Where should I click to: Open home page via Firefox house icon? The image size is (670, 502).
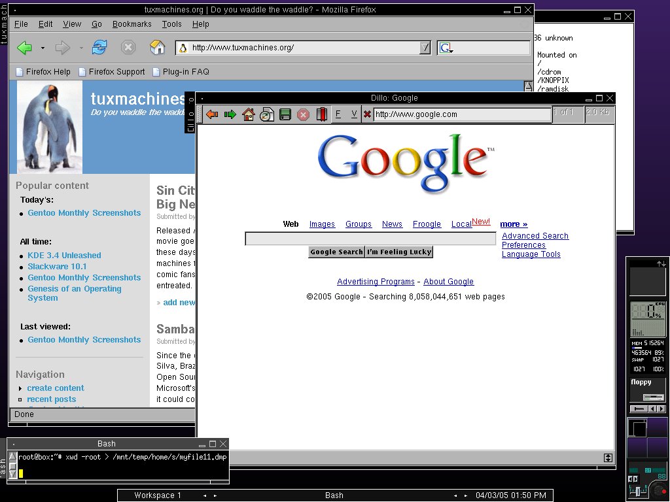(x=157, y=47)
